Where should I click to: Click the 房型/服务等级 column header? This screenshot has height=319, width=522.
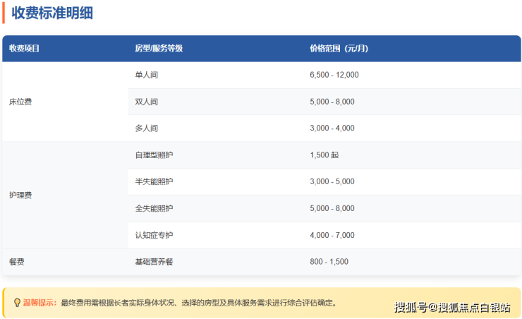159,49
